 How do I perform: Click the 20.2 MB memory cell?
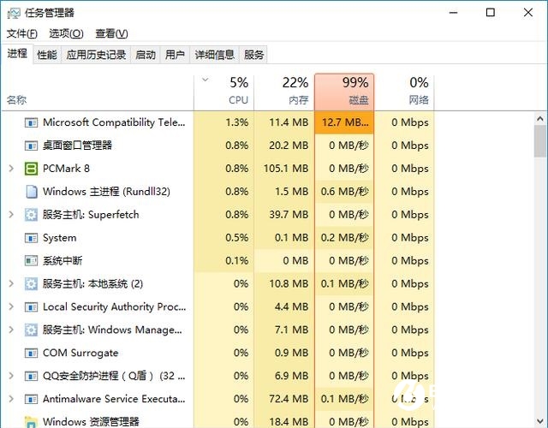tap(284, 146)
